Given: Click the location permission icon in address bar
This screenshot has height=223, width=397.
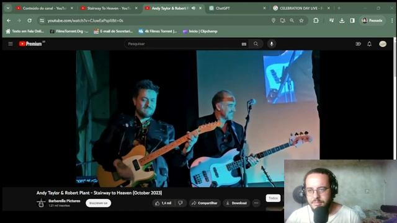Looking at the screenshot, I should click(x=274, y=20).
